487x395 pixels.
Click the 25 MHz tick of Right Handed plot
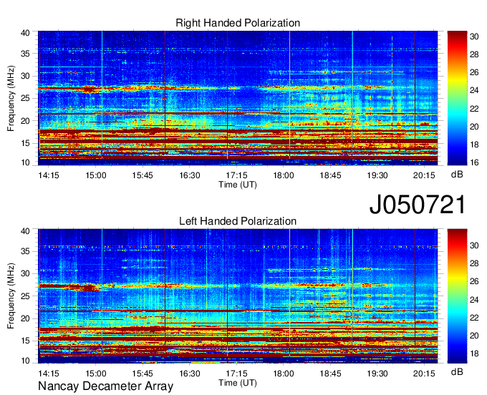[25, 98]
